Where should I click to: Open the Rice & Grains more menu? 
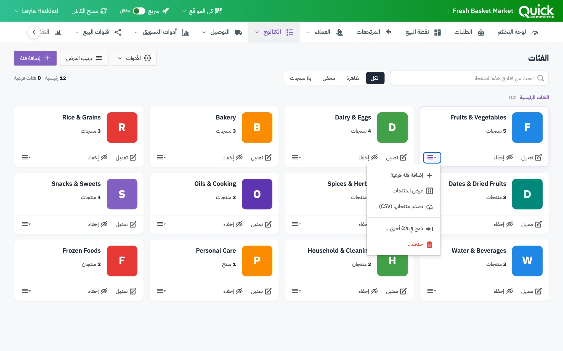[26, 157]
